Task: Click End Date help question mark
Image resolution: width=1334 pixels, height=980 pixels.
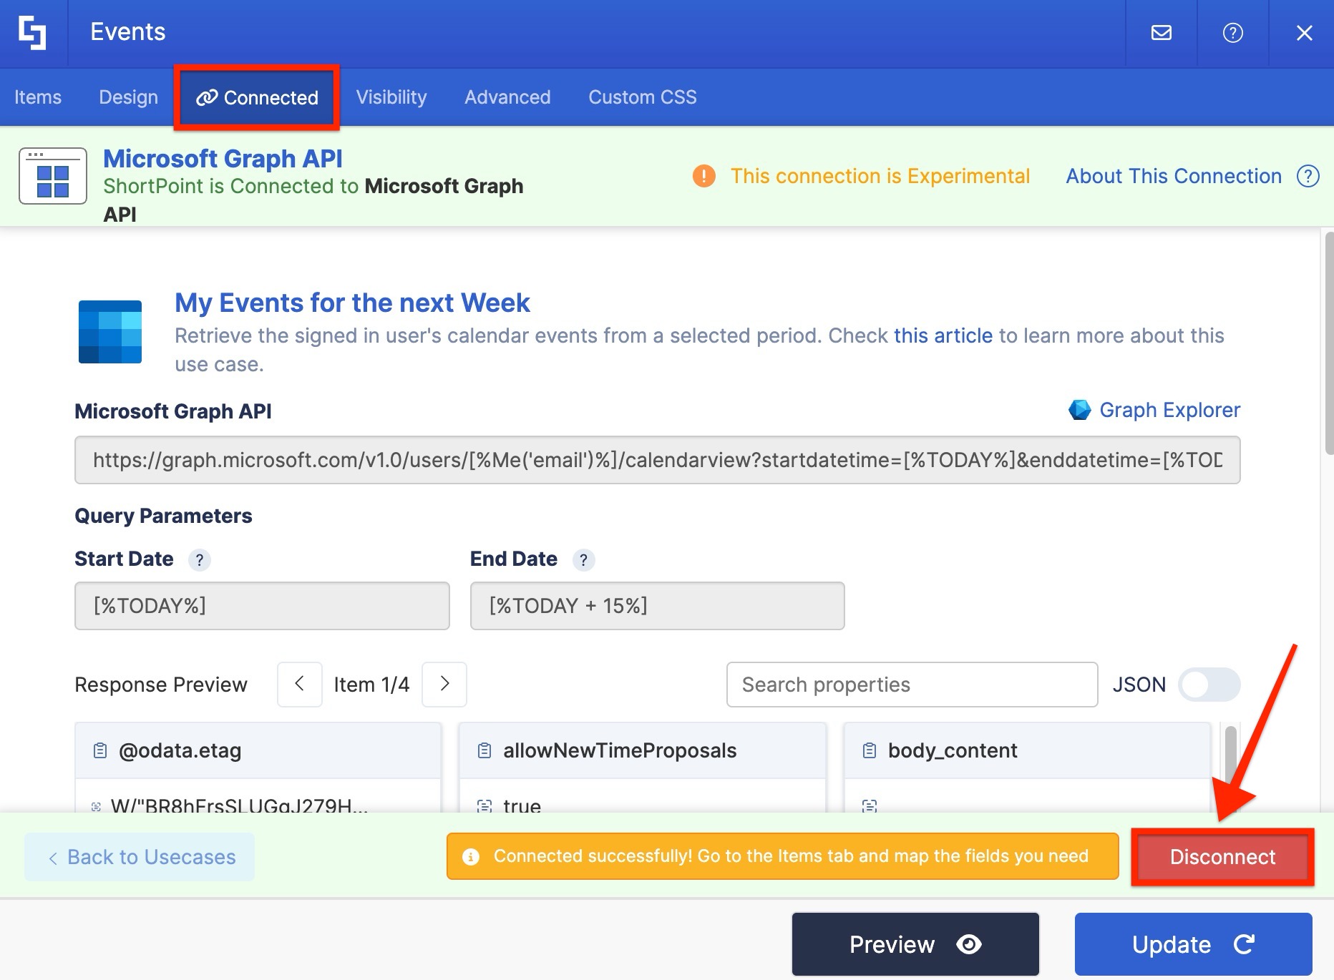Action: pos(583,560)
